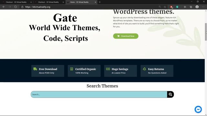Viewport: 207px width, 116px height.
Task: Open the red extension icon in toolbar
Action: (171, 7)
